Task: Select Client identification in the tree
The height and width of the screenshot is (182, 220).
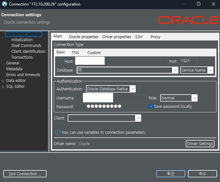Action: 28,51
